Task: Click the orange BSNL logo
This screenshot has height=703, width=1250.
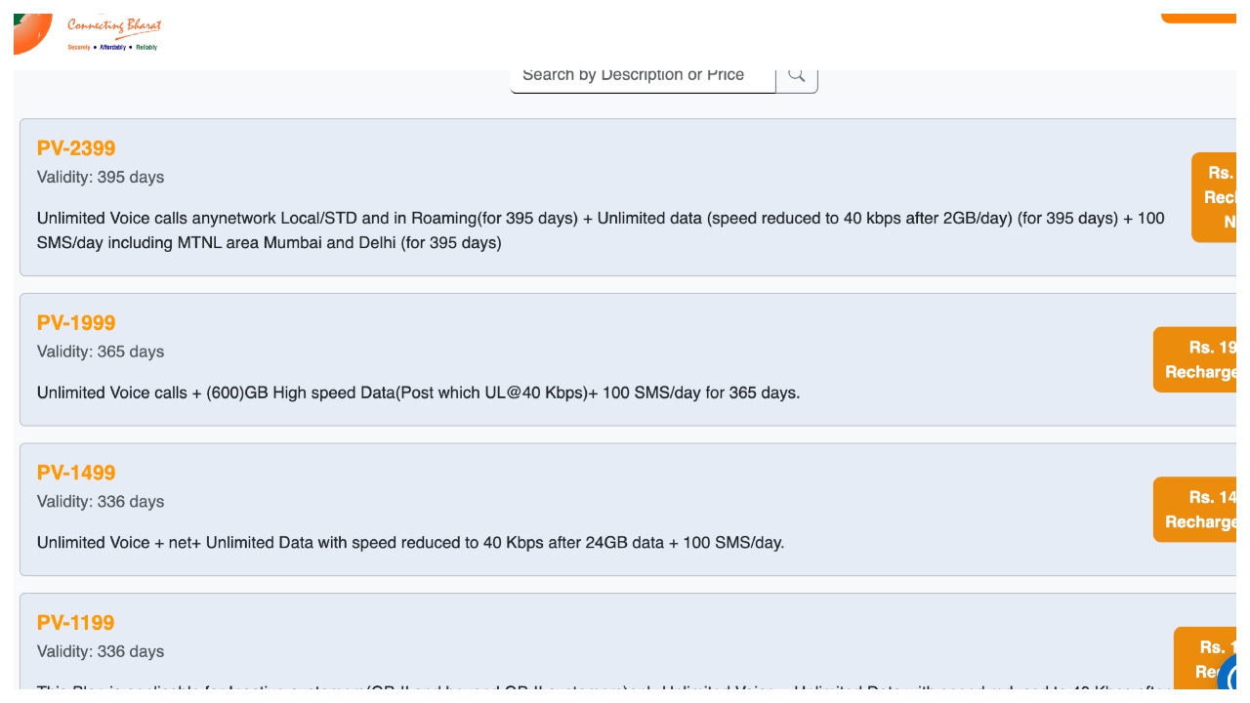Action: [32, 33]
